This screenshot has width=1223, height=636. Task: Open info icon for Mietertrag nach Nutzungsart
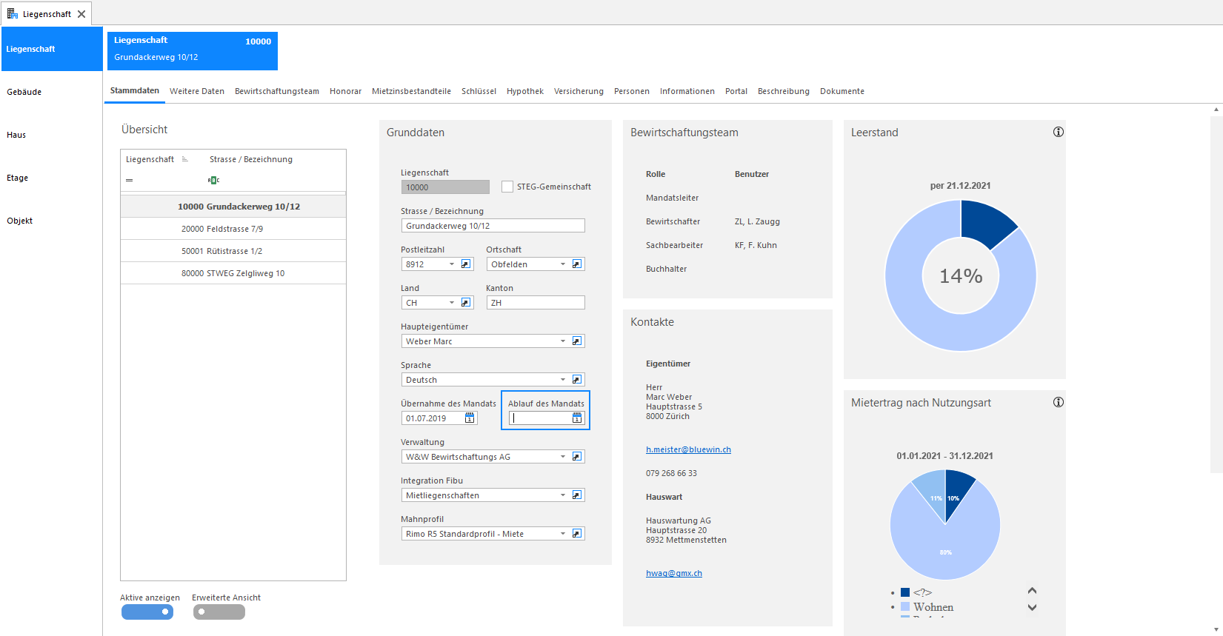1059,402
